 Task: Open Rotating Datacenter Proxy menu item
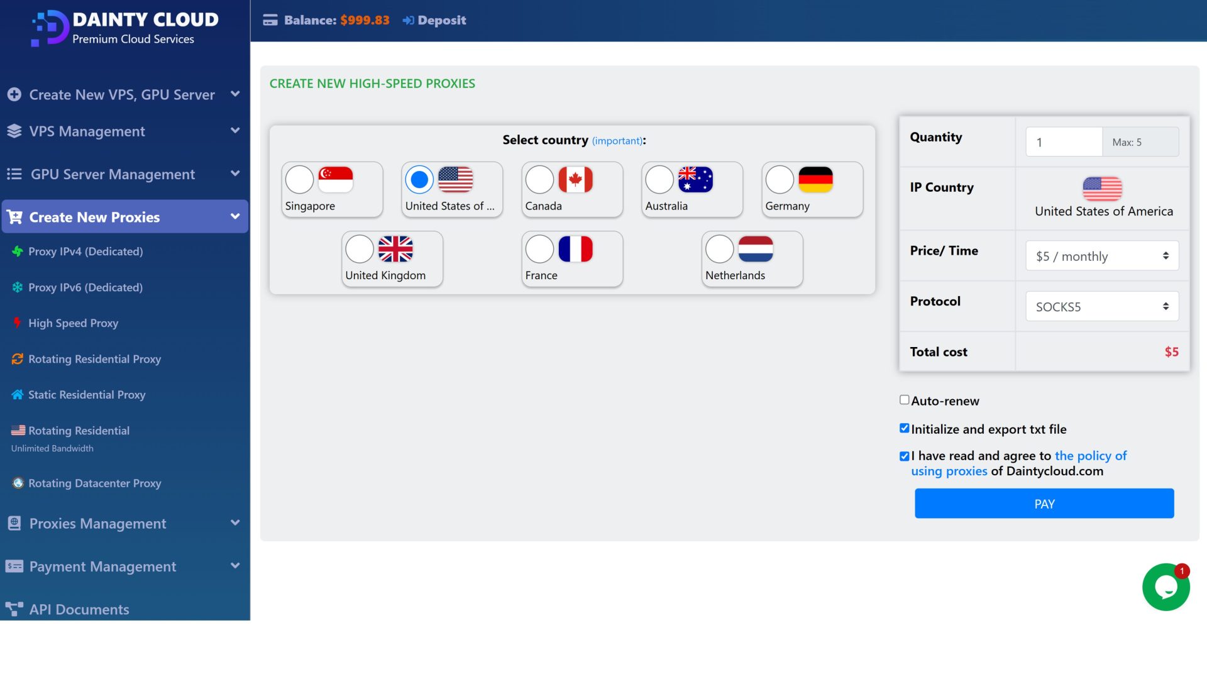point(94,483)
